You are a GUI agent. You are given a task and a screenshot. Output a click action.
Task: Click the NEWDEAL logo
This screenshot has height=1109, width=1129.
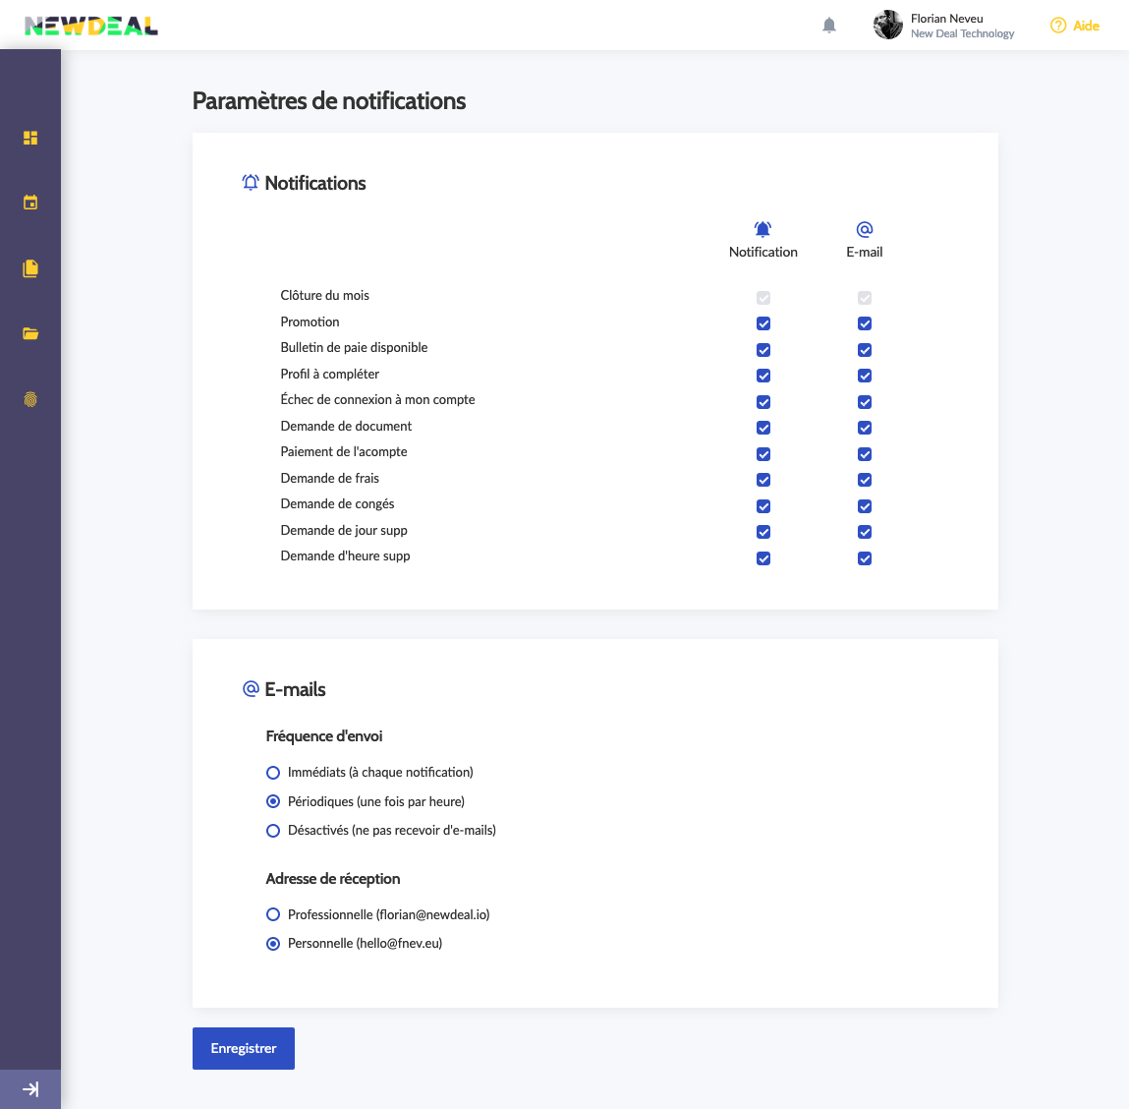pyautogui.click(x=91, y=26)
